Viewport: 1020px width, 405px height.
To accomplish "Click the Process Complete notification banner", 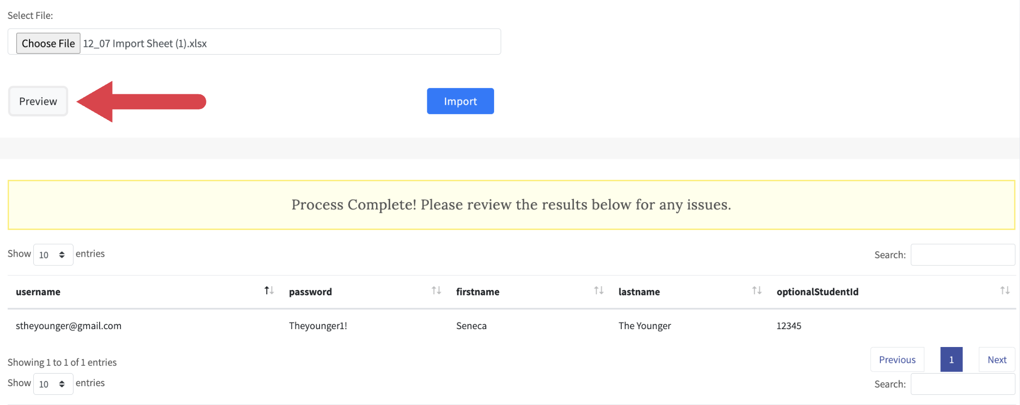I will [511, 205].
